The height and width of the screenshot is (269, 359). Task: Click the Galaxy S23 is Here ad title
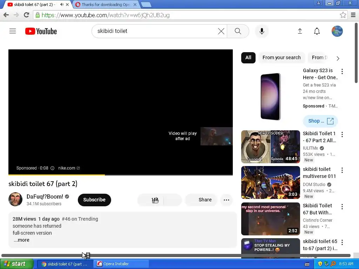pos(320,74)
